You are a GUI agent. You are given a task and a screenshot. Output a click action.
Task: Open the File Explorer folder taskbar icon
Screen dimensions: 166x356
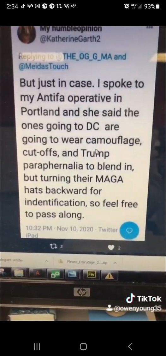pyautogui.click(x=19, y=273)
